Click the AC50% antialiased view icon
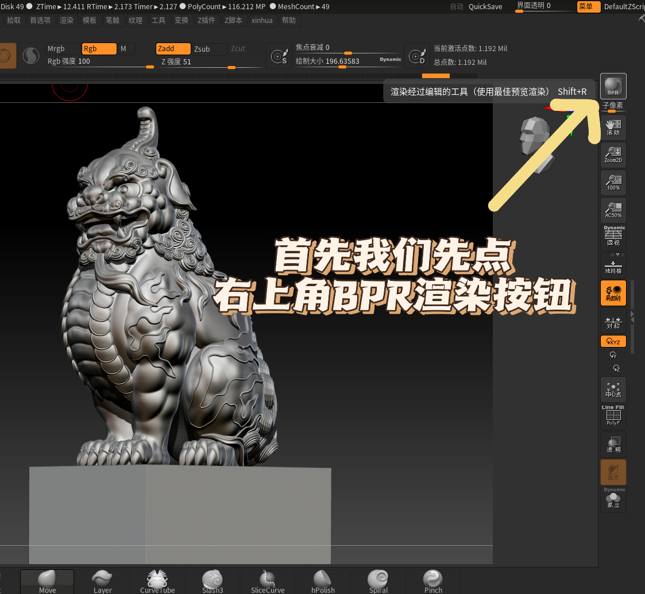Screen dimensions: 645x594 click(613, 209)
